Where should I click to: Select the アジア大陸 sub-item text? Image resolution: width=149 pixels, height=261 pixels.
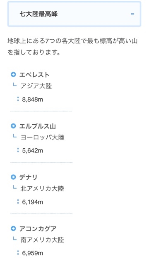pyautogui.click(x=36, y=86)
